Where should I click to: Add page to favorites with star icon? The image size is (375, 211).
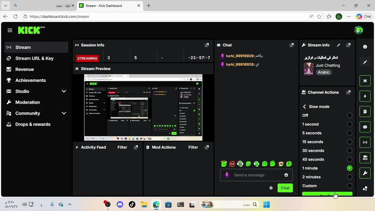(319, 16)
